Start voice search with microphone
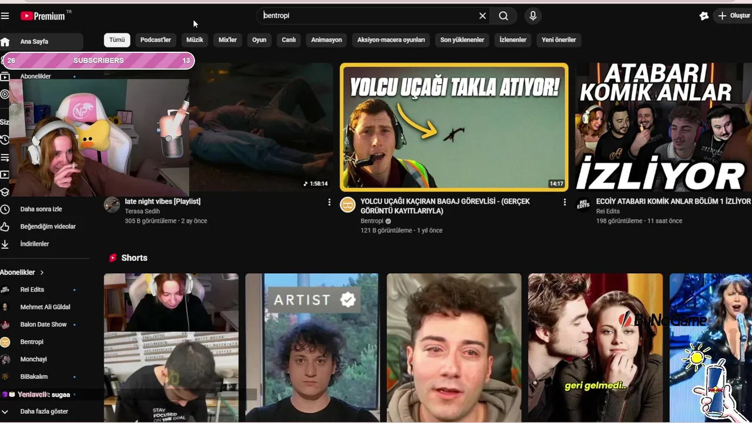Screen dimensions: 752x423 tap(533, 16)
